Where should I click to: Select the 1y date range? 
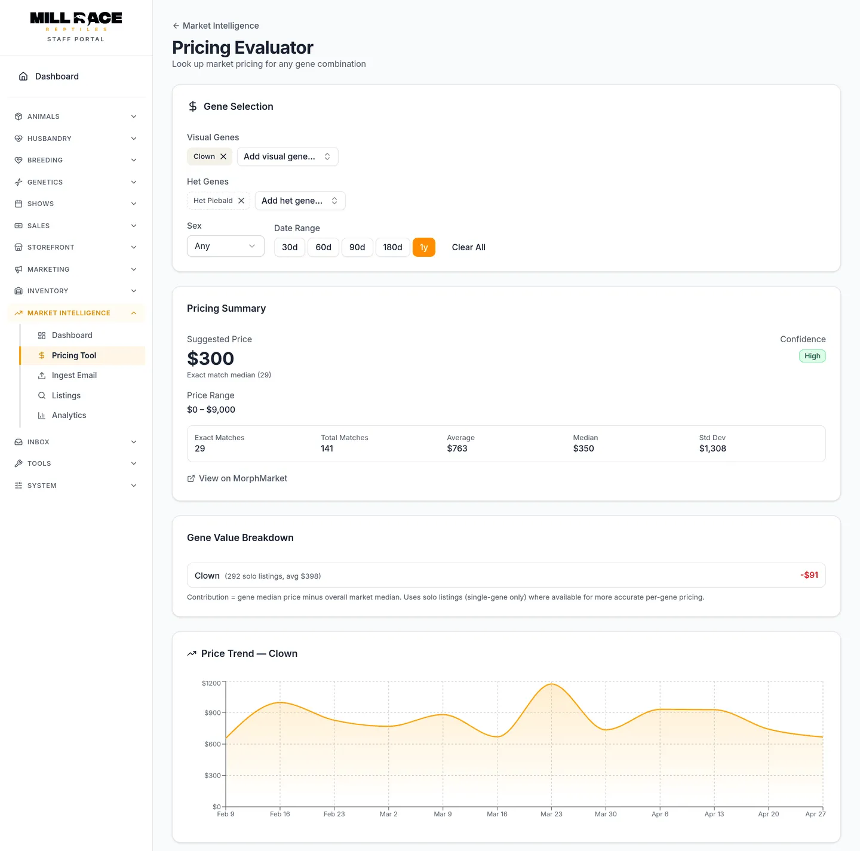(x=424, y=247)
